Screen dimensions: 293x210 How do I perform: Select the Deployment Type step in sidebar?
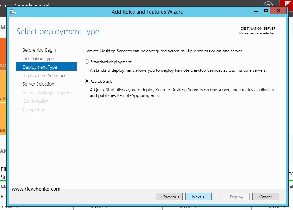point(40,67)
